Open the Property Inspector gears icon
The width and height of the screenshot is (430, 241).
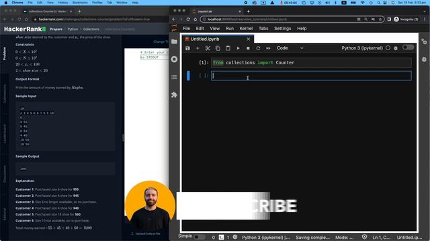click(x=424, y=42)
